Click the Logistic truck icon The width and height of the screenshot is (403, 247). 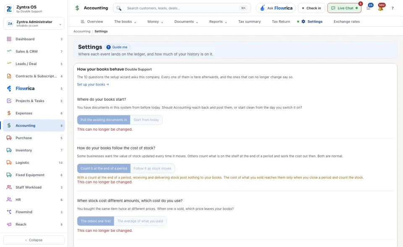[9, 163]
